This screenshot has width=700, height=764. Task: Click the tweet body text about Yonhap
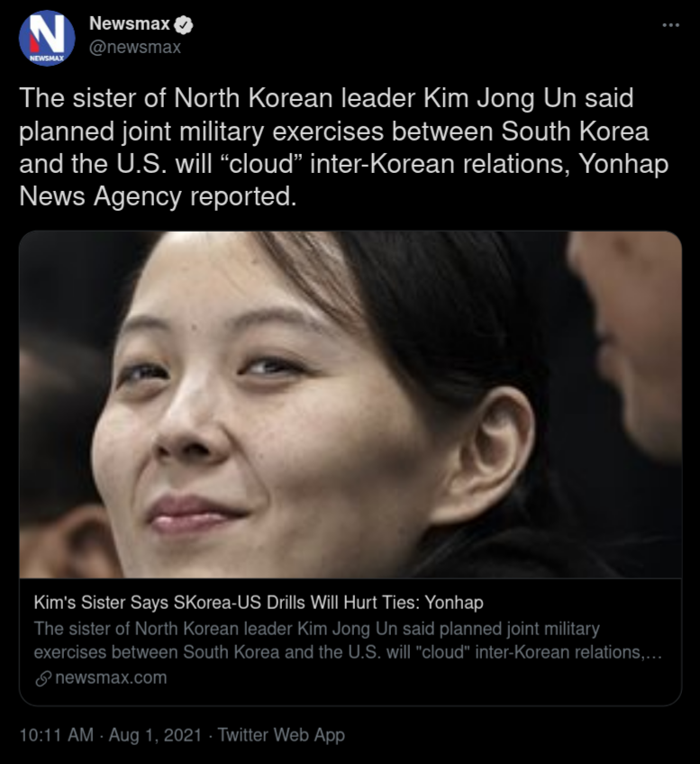(343, 147)
